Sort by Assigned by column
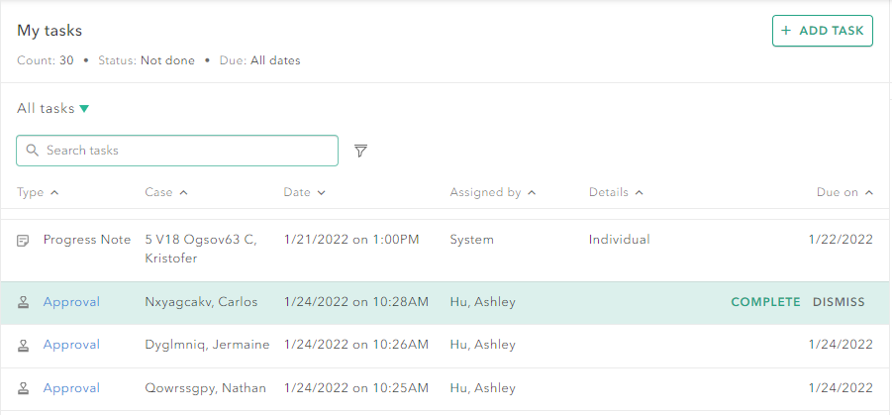Image resolution: width=892 pixels, height=415 pixels. pos(492,192)
